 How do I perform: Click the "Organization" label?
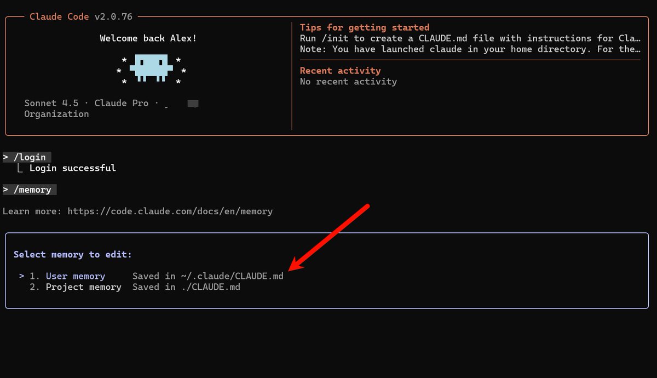56,114
